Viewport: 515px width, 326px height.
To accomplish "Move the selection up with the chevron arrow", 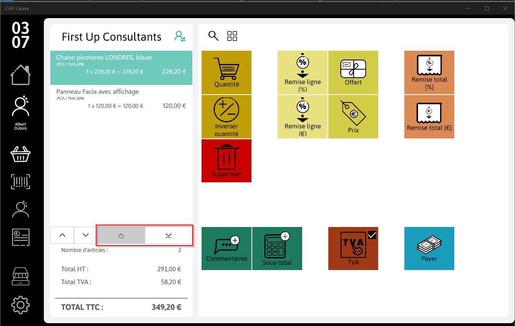I will point(62,235).
